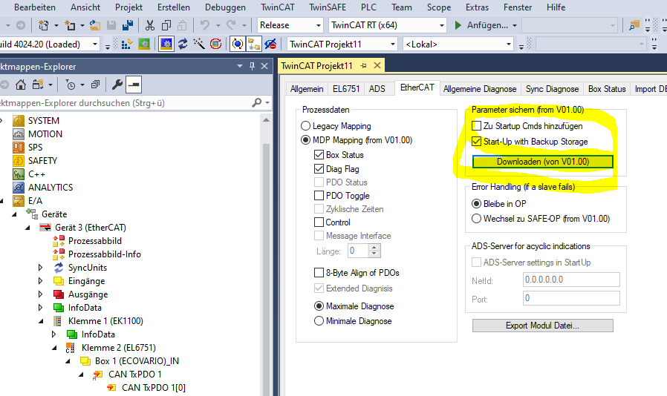Viewport: 667px width, 396px height.
Task: Click the Export Modul Datei... button
Action: coord(543,326)
